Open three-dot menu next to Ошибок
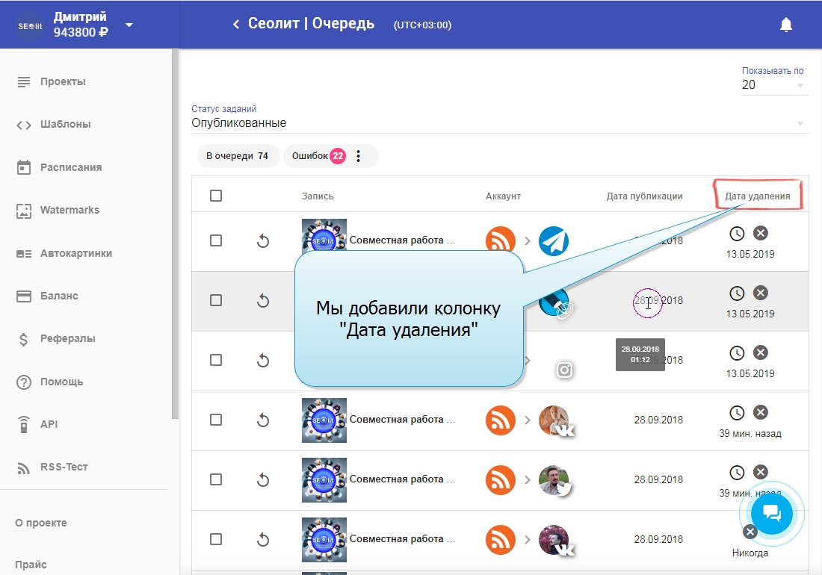Viewport: 822px width, 575px height. point(358,156)
